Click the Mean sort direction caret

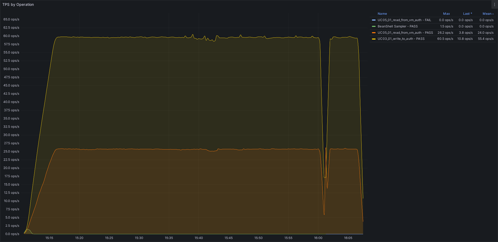point(493,14)
